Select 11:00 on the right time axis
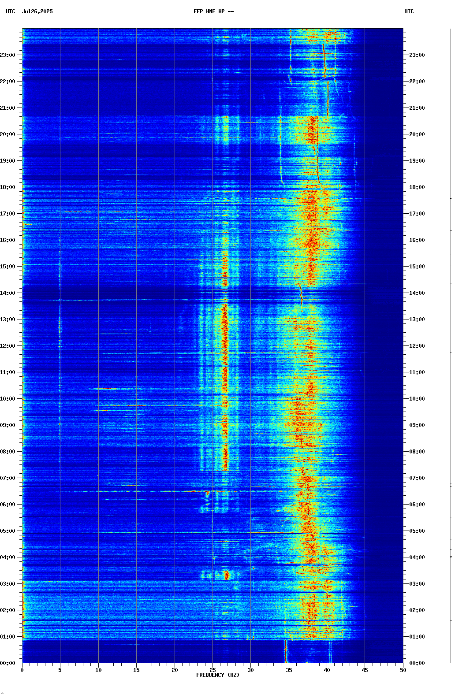Viewport: 470px width, 698px height. [417, 372]
